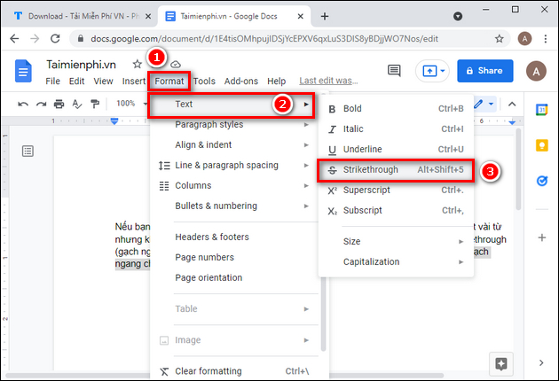Toggle Subscript formatting
The image size is (559, 381).
pyautogui.click(x=396, y=211)
